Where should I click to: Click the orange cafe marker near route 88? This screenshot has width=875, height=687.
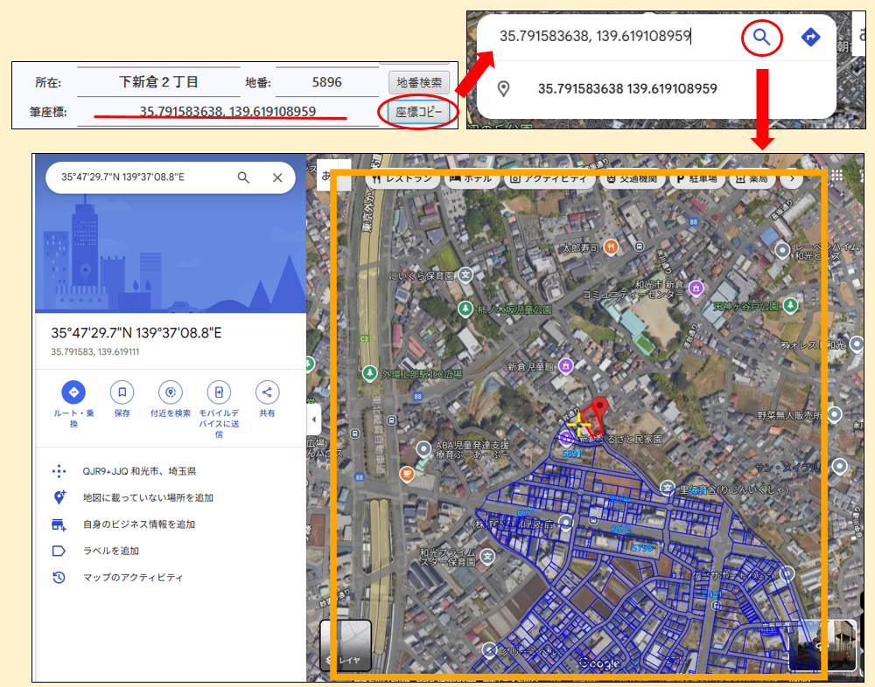point(407,474)
